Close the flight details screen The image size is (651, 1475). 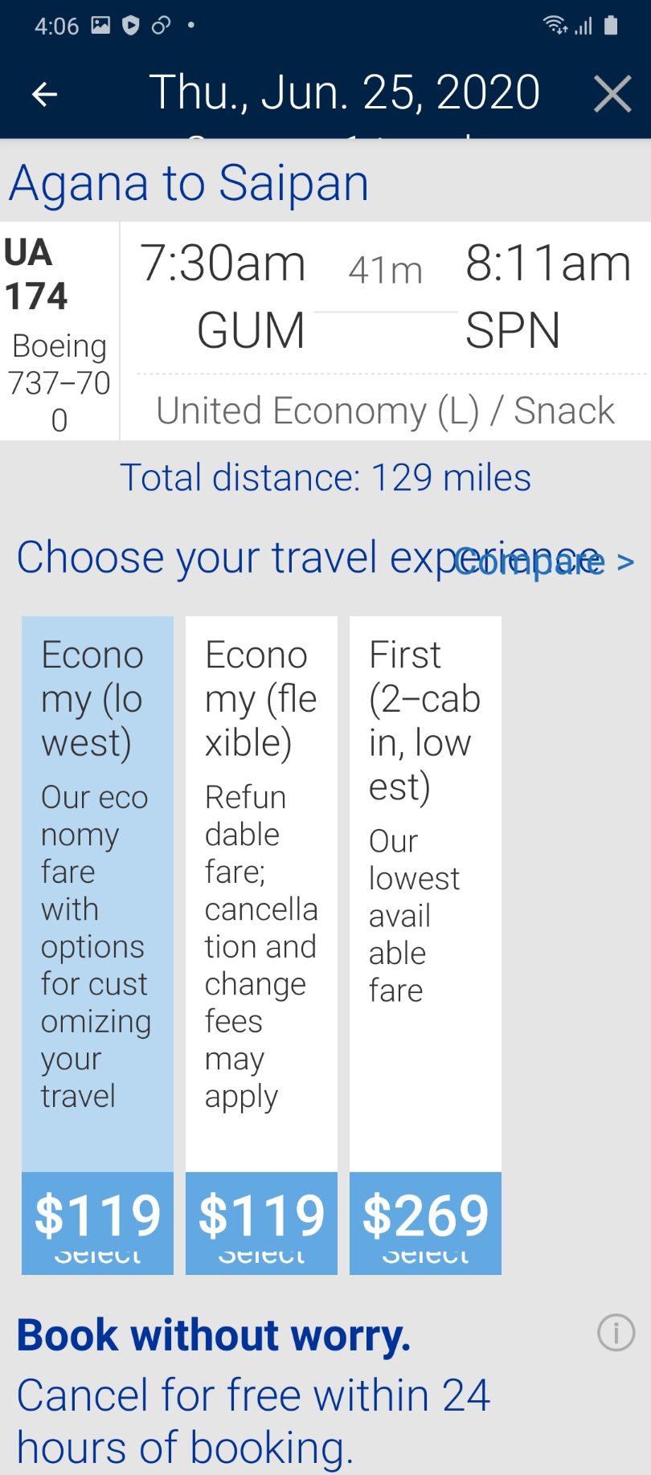coord(612,95)
